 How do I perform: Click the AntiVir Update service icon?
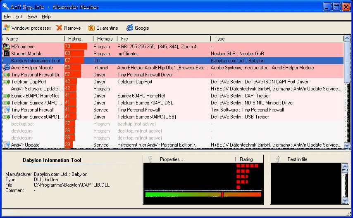click(7, 145)
